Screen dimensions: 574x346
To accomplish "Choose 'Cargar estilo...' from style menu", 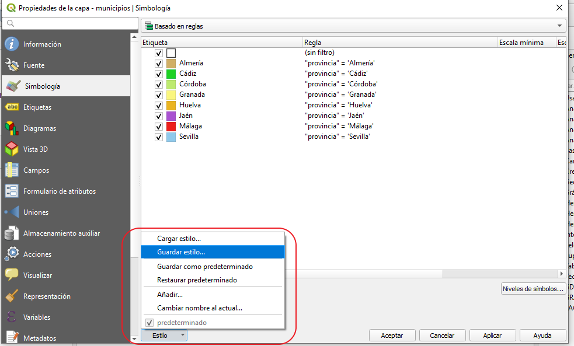I will 213,239.
